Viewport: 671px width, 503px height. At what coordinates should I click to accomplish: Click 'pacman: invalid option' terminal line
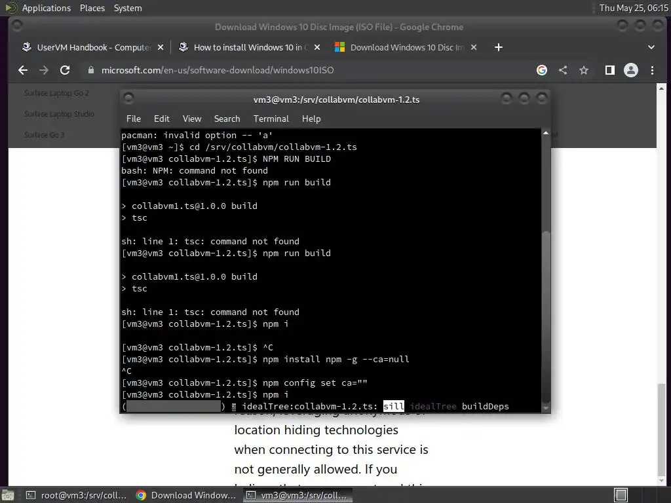[197, 135]
